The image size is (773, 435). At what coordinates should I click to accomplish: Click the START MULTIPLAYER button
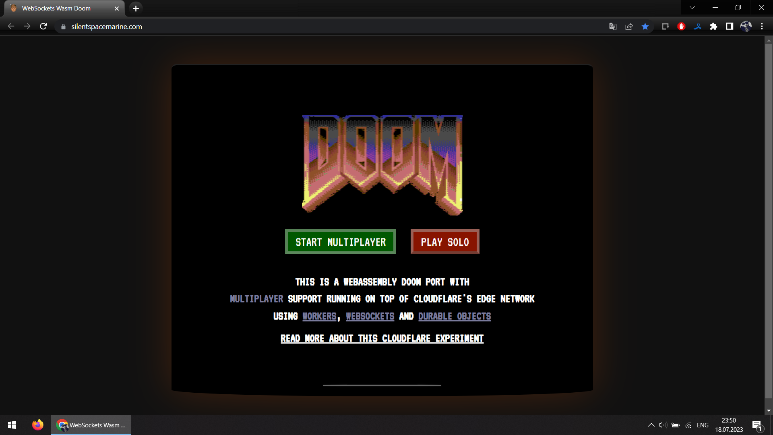coord(340,242)
